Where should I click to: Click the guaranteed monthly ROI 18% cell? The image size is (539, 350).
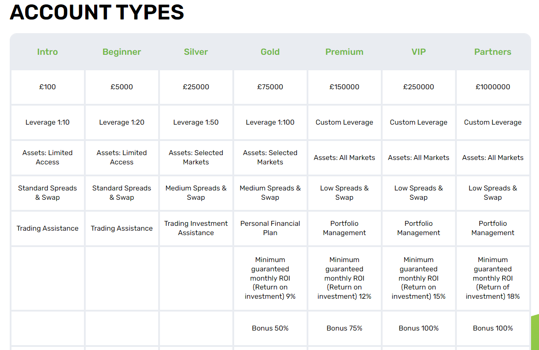tap(493, 278)
